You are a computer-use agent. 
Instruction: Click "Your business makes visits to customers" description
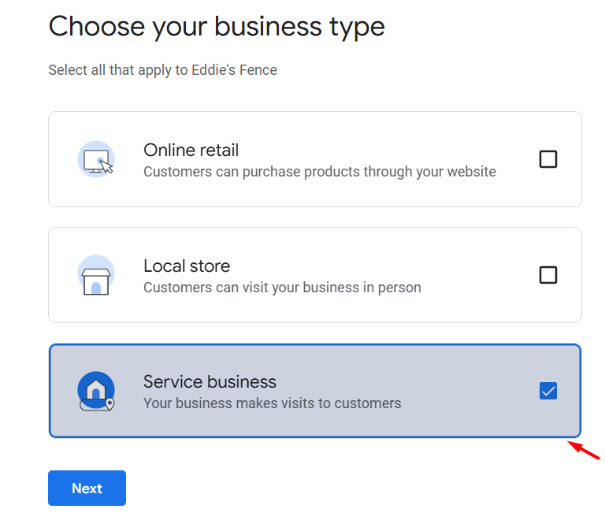[272, 403]
